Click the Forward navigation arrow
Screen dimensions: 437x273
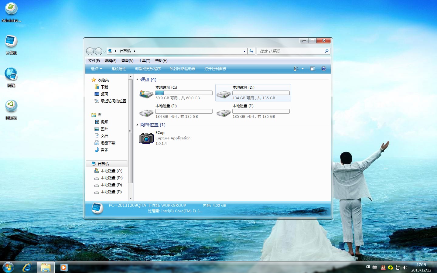98,51
